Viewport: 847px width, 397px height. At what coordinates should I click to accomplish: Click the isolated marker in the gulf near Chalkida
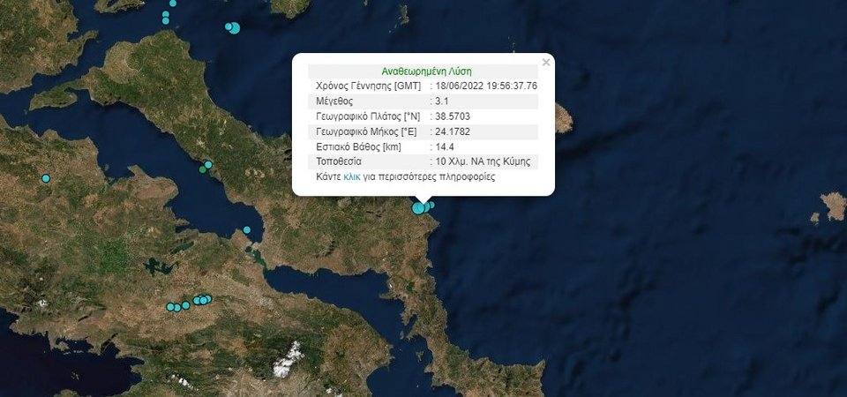point(247,229)
